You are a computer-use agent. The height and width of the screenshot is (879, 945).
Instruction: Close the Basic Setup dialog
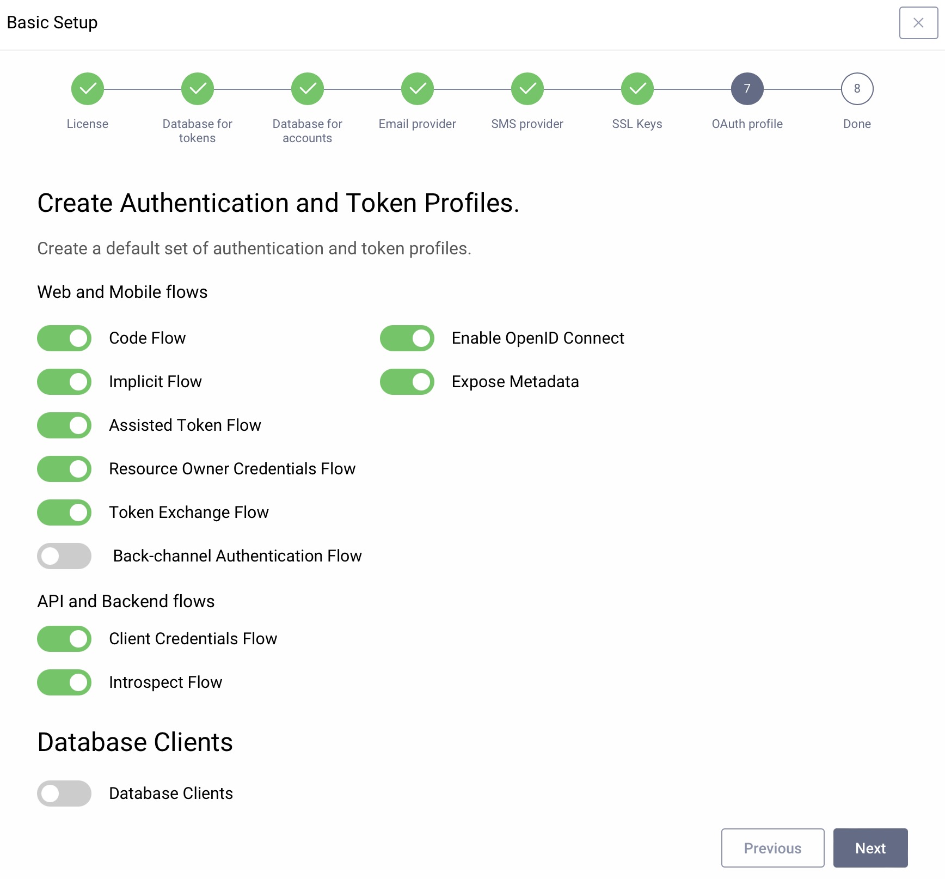918,23
